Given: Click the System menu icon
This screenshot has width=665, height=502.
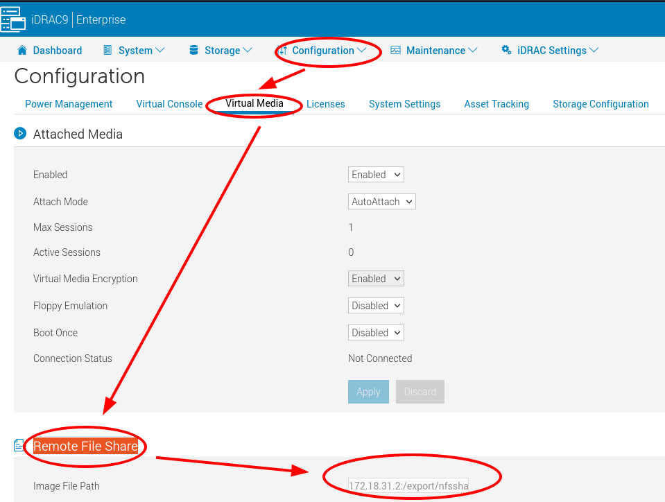Looking at the screenshot, I should coord(107,50).
